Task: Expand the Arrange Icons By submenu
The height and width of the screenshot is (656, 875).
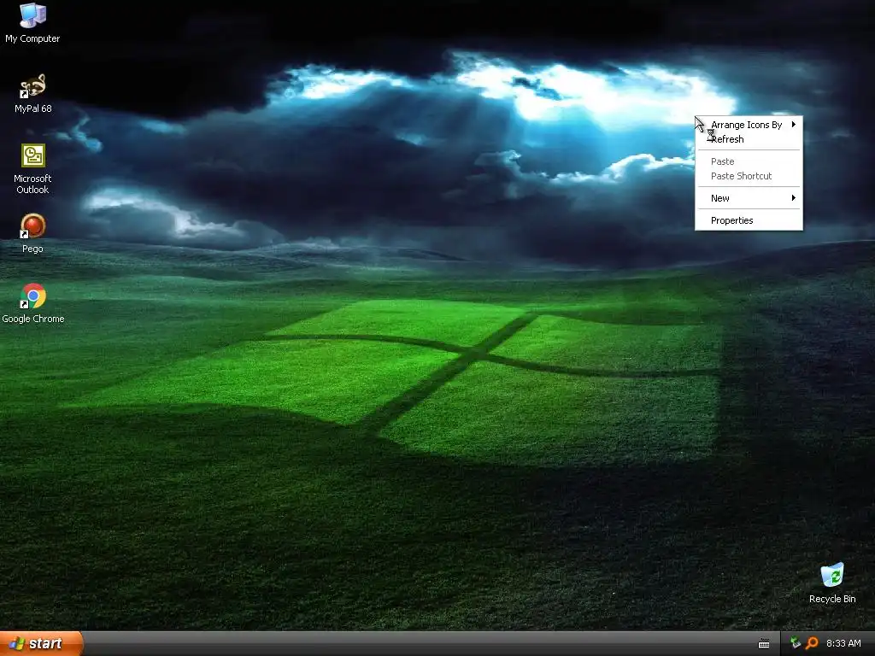Action: point(749,125)
